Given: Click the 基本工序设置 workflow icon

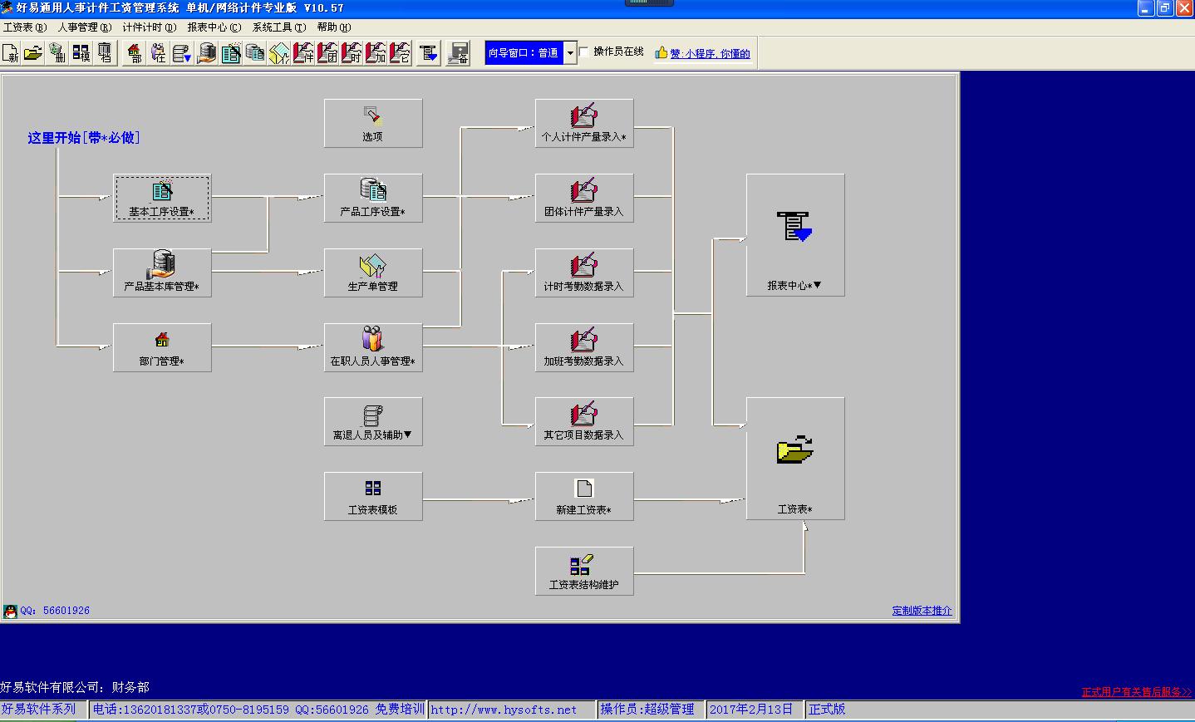Looking at the screenshot, I should [x=162, y=198].
